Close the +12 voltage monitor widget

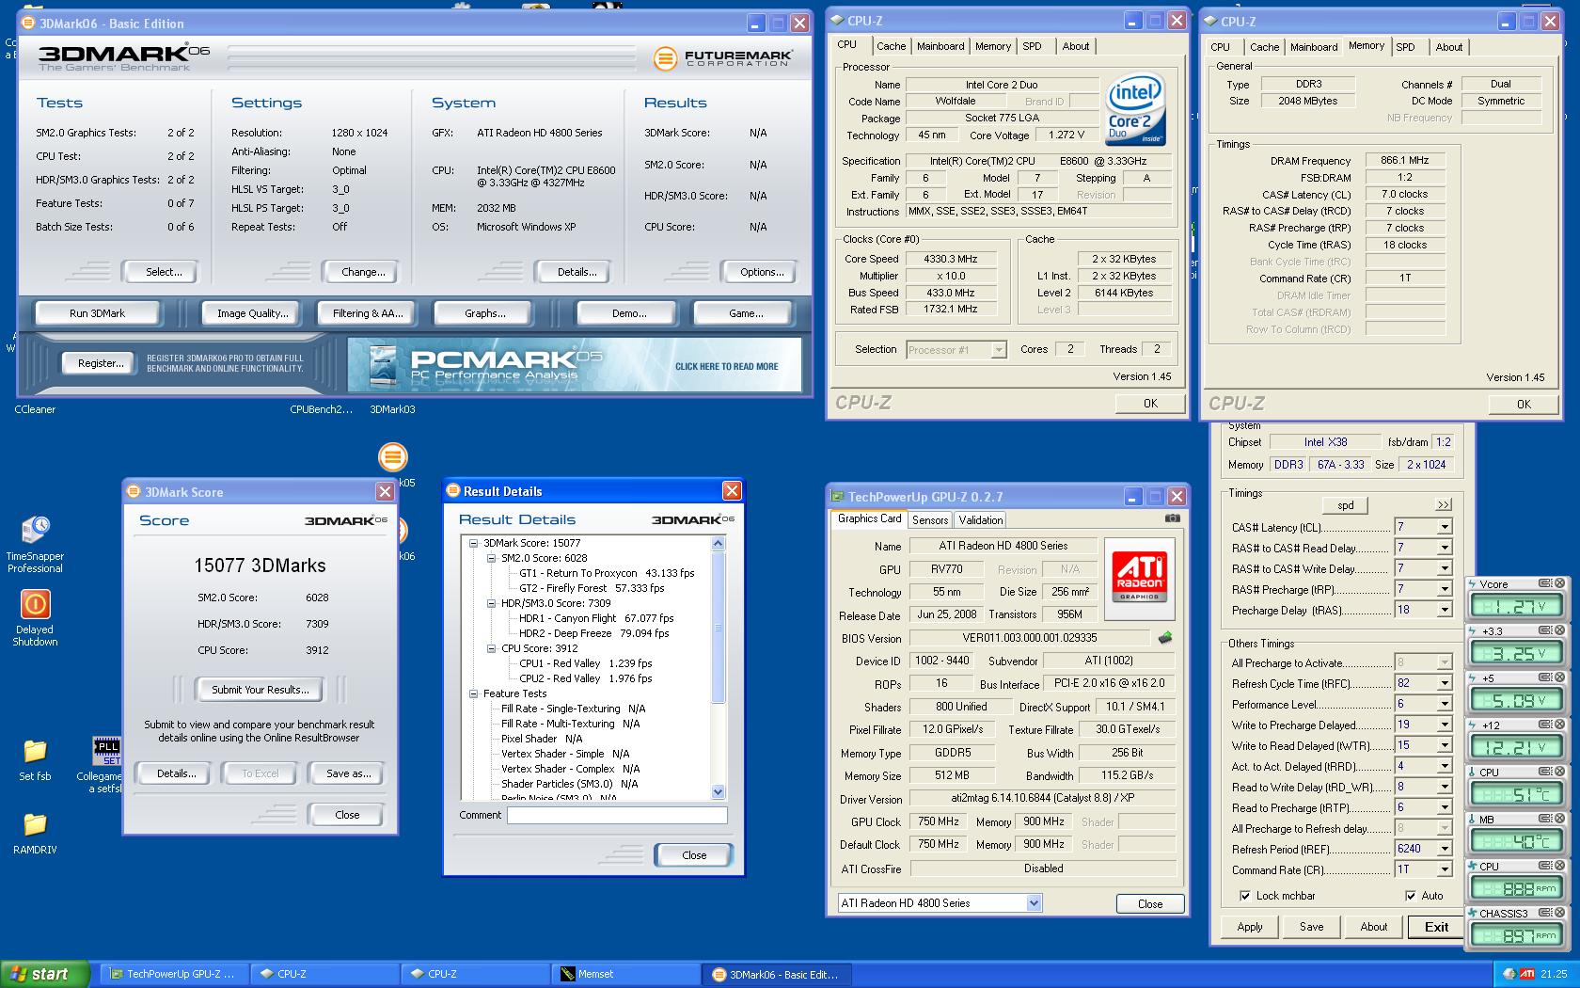(x=1560, y=725)
